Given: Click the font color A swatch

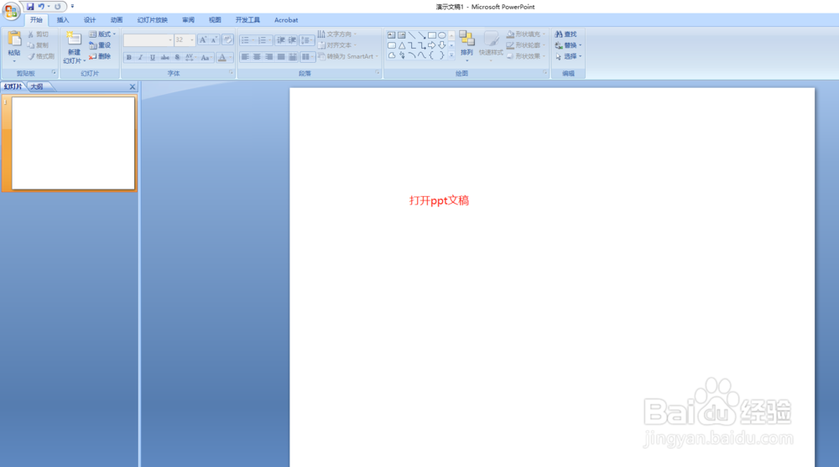Looking at the screenshot, I should click(222, 57).
